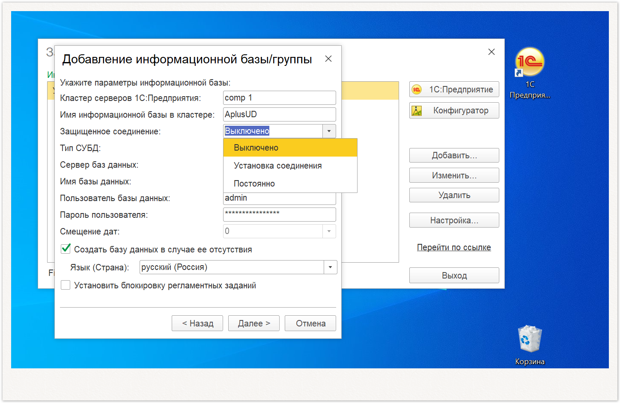Click the label 'Тип СУБД:'
The image size is (620, 403).
[x=80, y=148]
